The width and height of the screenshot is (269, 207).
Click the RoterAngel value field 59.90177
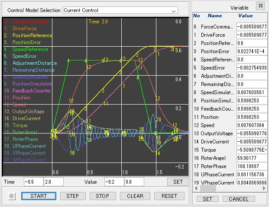[x=252, y=158]
